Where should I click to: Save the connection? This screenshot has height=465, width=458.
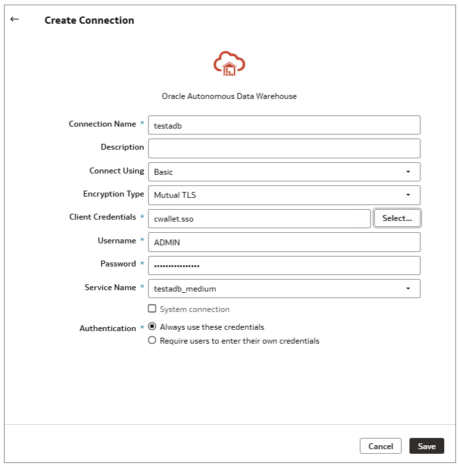pyautogui.click(x=426, y=446)
